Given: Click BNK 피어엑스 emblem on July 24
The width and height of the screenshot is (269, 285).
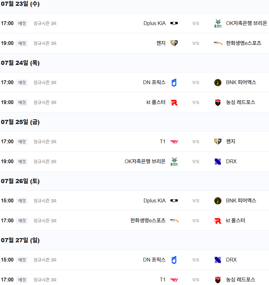Looking at the screenshot, I should click(218, 83).
